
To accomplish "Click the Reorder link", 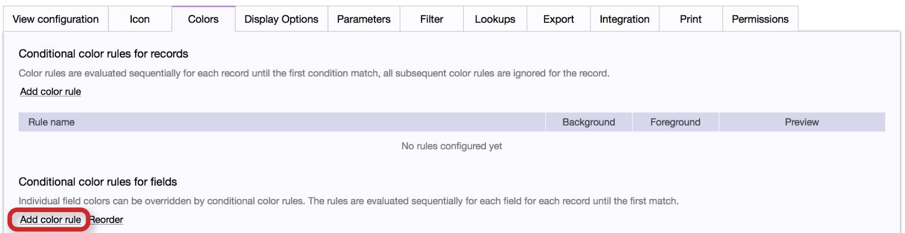I will point(107,219).
